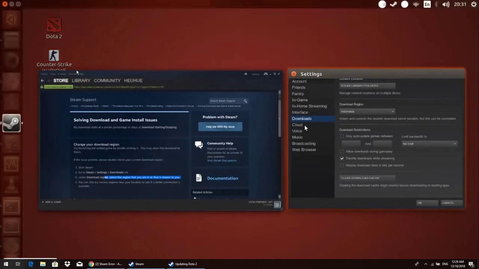Click ADD A GAME in Steam window
The height and width of the screenshot is (269, 479).
click(52, 202)
